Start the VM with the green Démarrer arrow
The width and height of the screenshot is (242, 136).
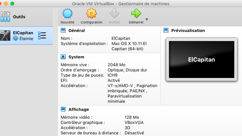[x=136, y=13]
